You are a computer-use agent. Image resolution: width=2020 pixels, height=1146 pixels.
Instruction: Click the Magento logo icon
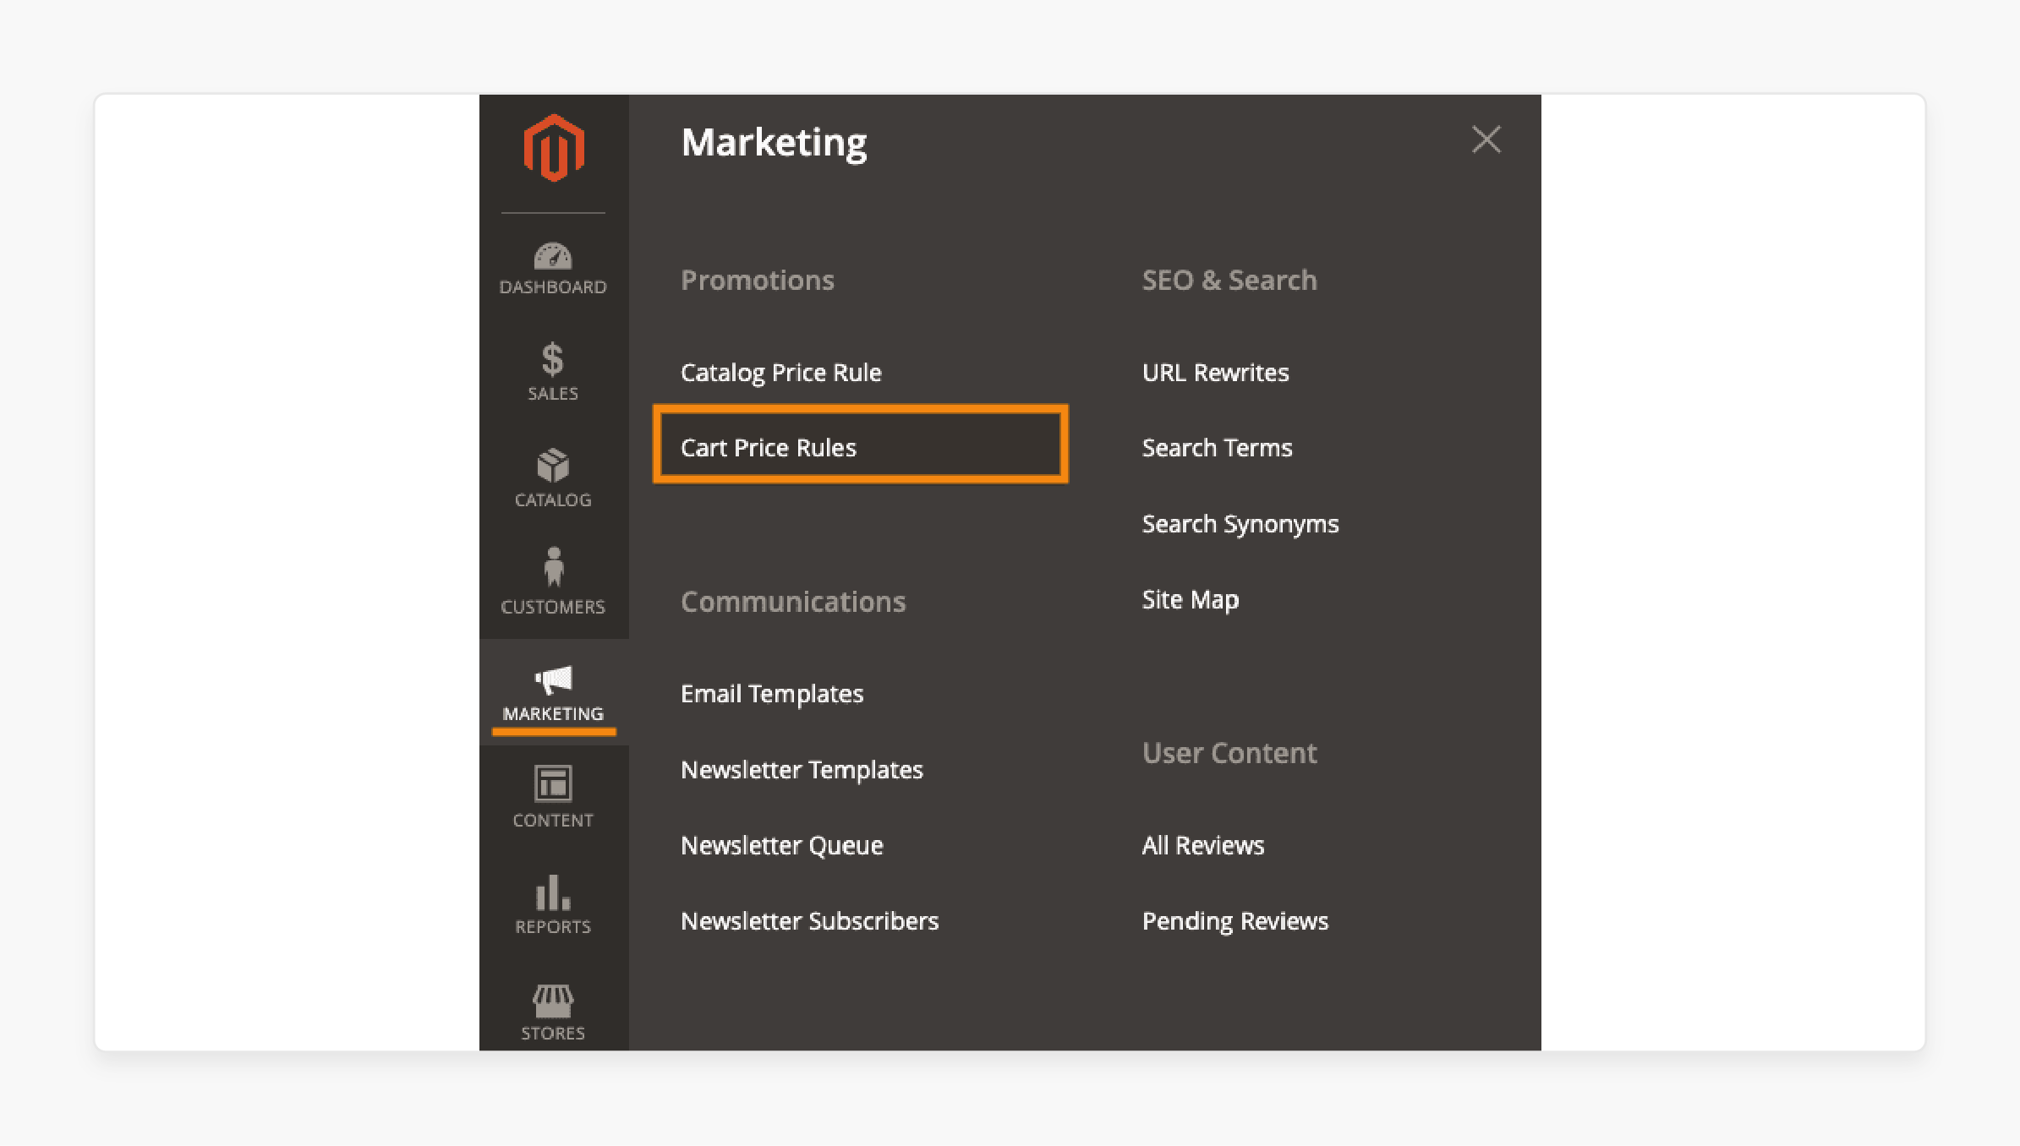[554, 148]
